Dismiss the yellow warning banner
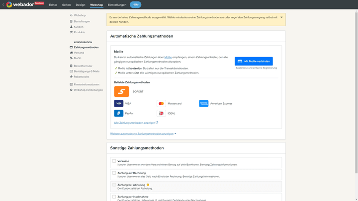Image resolution: width=358 pixels, height=201 pixels. (281, 17)
